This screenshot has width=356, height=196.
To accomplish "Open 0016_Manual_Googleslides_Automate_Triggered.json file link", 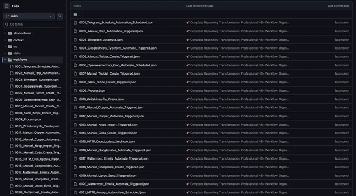I will coord(115,150).
